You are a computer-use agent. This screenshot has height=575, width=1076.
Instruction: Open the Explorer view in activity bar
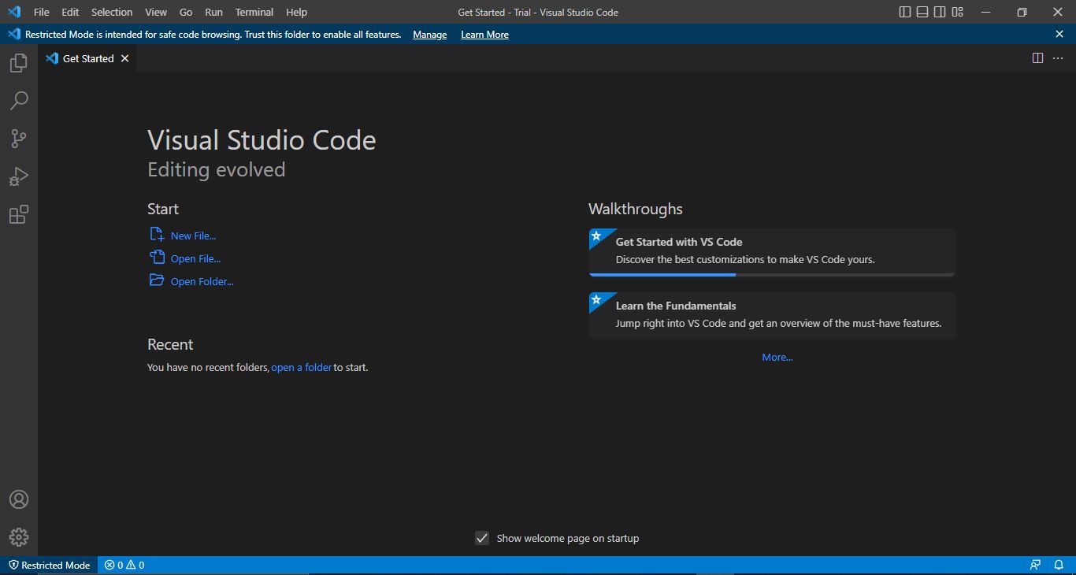tap(19, 63)
